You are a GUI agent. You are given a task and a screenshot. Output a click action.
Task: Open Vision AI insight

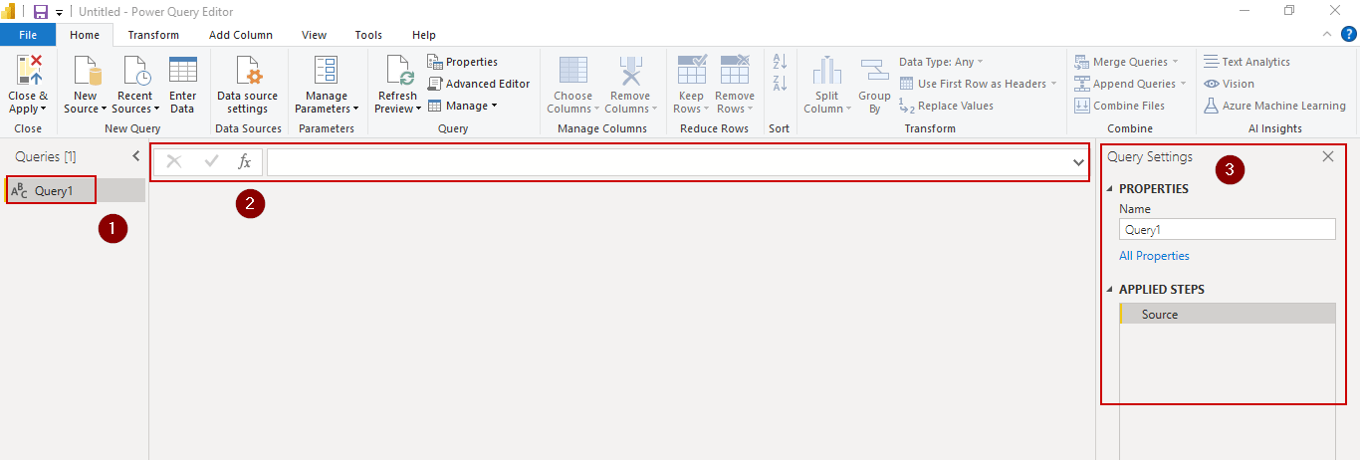click(1229, 84)
